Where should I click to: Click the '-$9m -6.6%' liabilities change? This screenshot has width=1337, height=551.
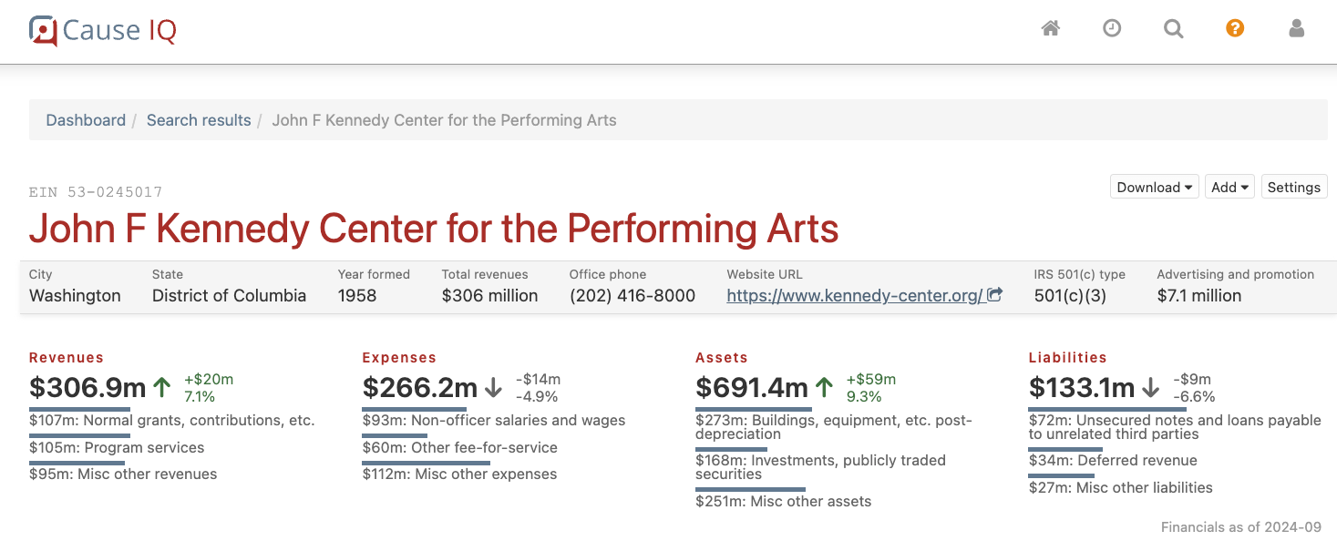1194,388
